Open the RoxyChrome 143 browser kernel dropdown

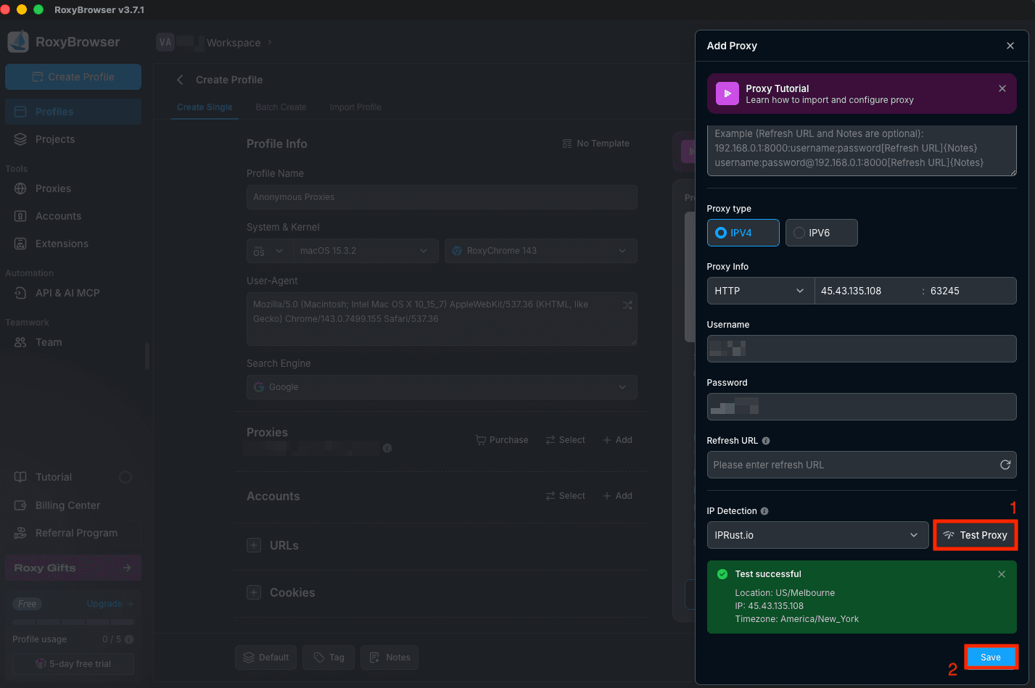540,251
